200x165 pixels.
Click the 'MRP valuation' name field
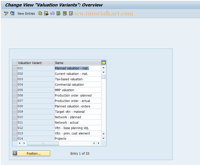78,90
